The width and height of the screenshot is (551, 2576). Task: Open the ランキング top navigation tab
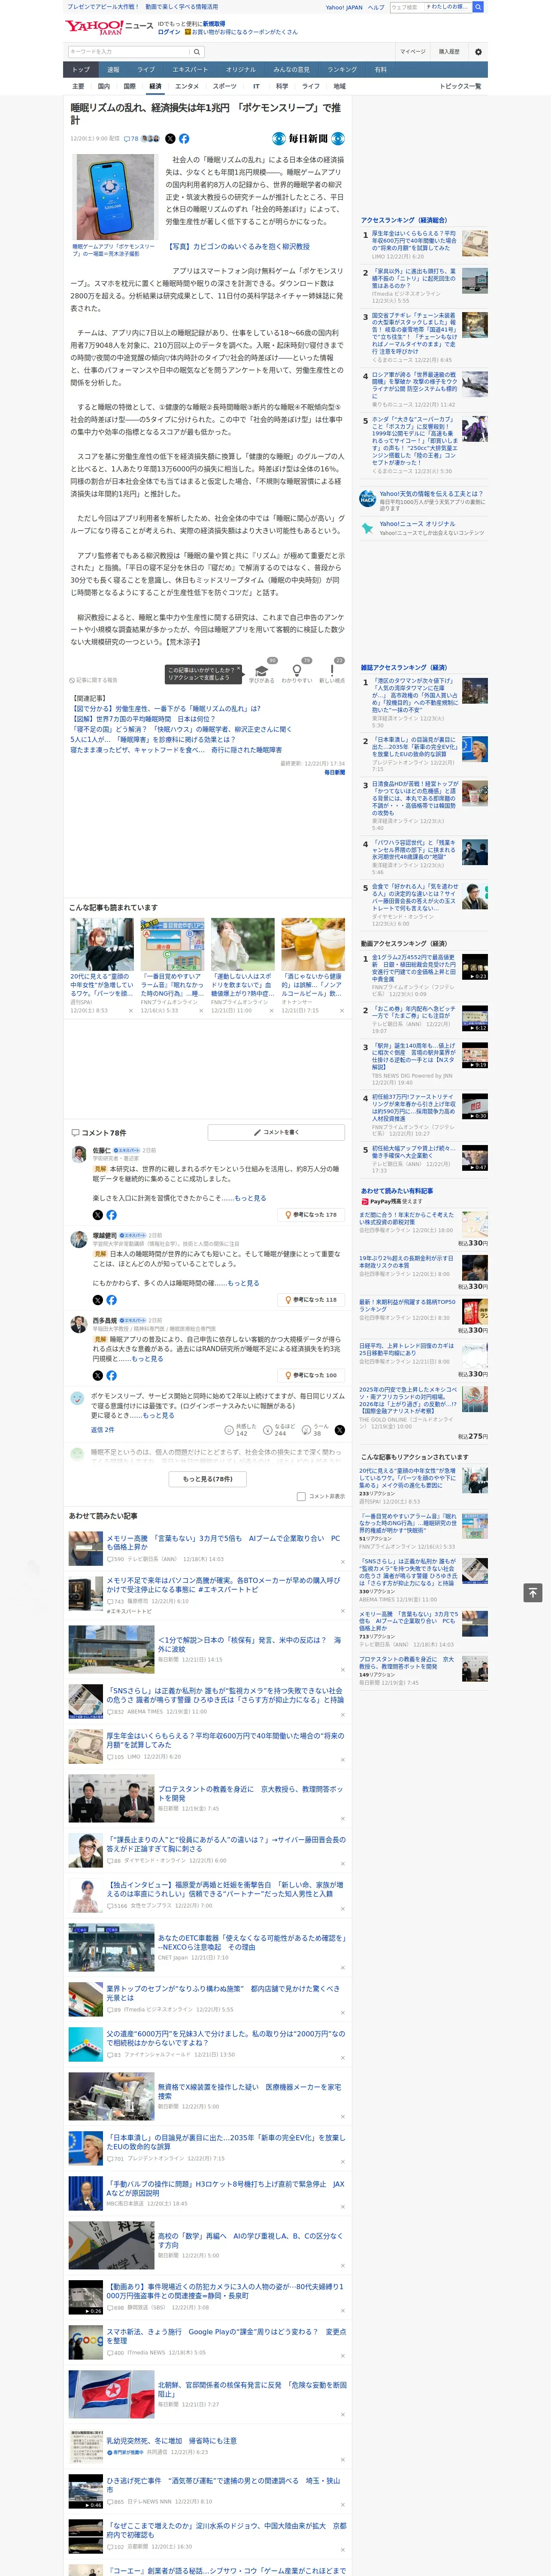[342, 70]
